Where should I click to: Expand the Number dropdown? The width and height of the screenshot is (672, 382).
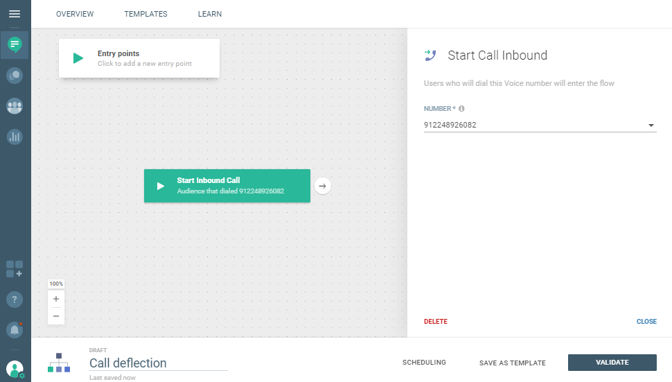pos(651,125)
